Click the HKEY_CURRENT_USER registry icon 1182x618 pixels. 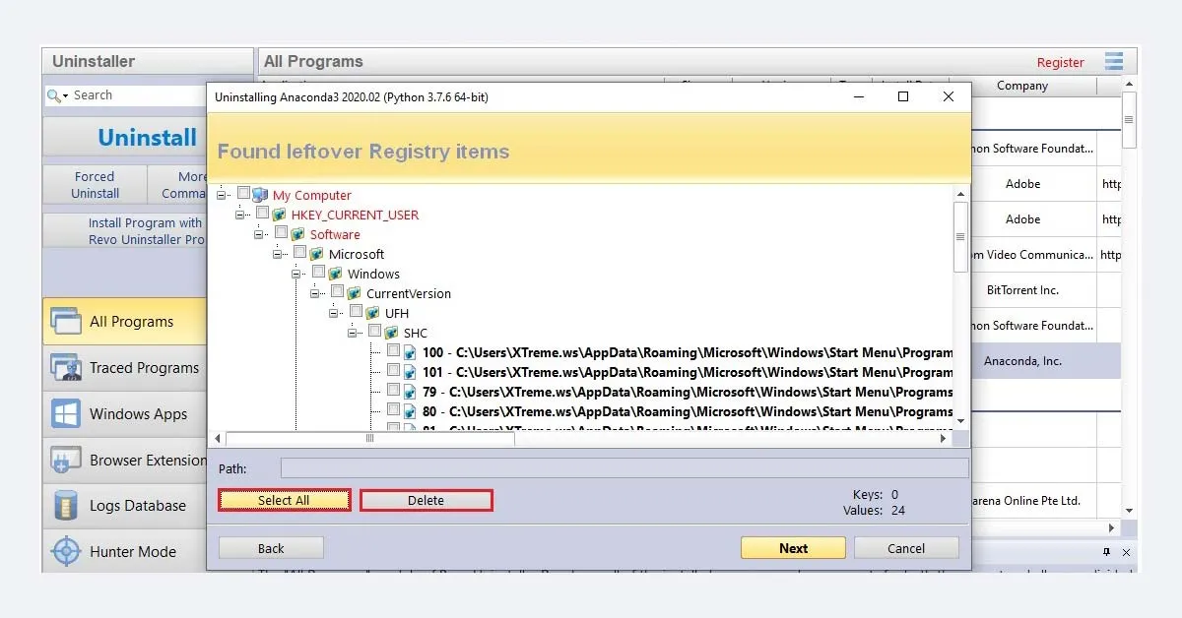279,215
